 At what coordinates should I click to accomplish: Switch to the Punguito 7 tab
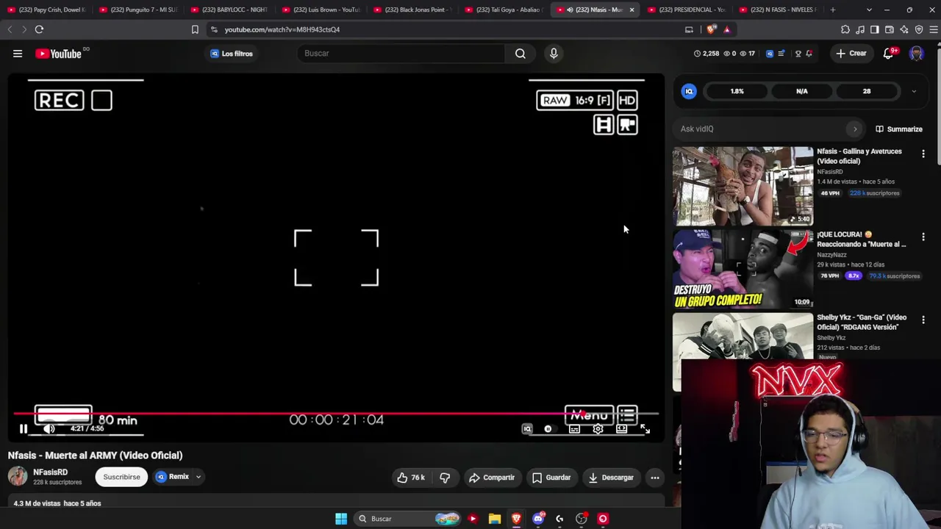(137, 10)
